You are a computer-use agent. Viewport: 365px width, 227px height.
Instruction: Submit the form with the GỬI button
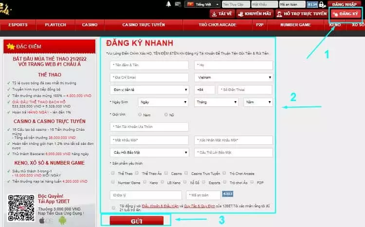pos(137,221)
